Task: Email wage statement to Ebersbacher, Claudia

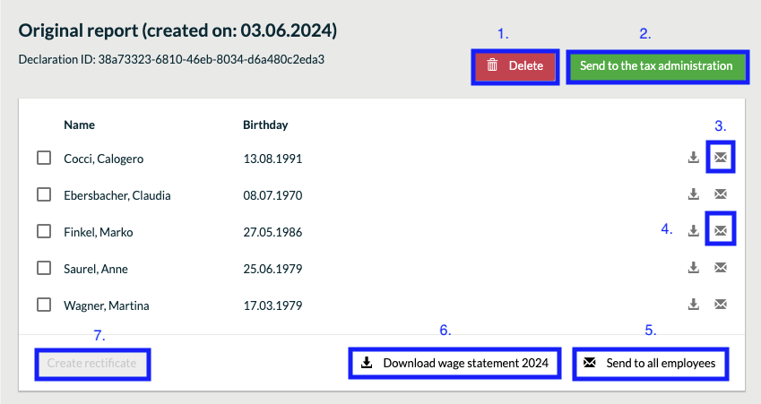Action: pyautogui.click(x=721, y=194)
